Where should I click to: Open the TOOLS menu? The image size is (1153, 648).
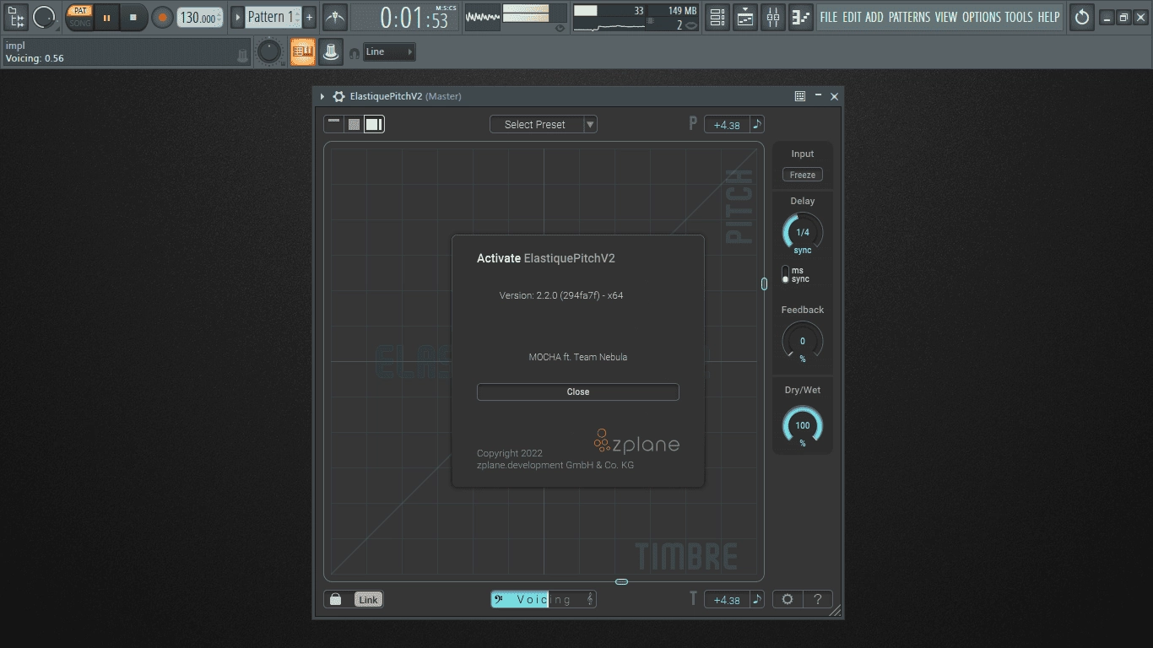pos(1019,17)
